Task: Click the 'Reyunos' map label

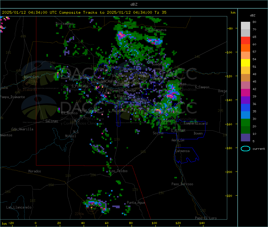Action: click(75, 79)
